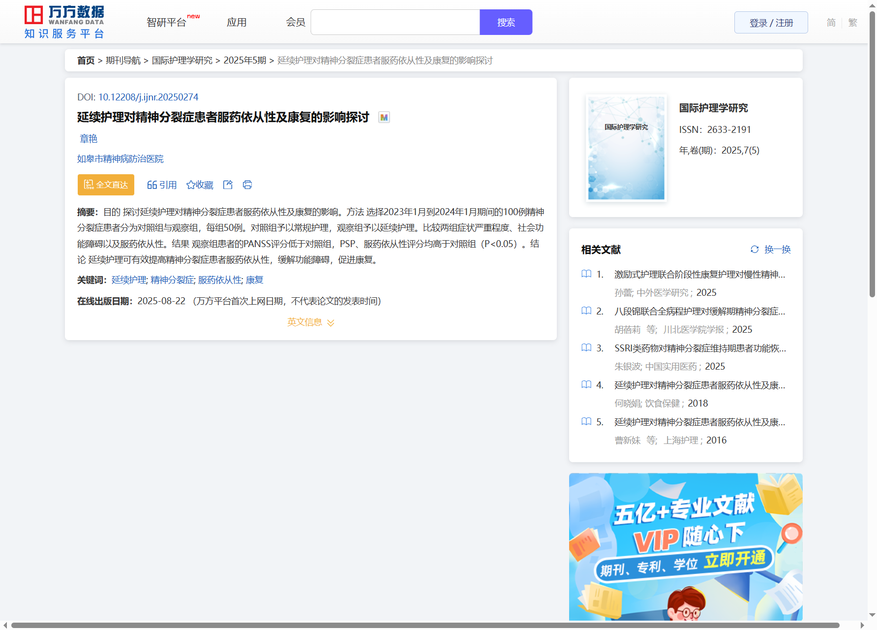The image size is (877, 630).
Task: Open the 智研平台 menu item
Action: (166, 22)
